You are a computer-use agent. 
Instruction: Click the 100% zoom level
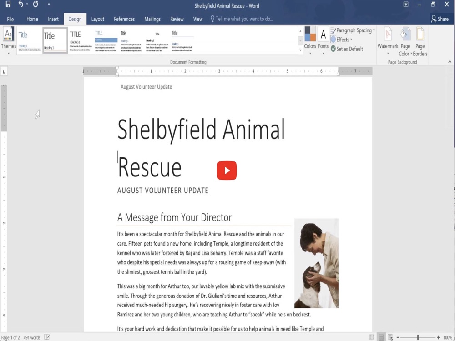coord(448,337)
